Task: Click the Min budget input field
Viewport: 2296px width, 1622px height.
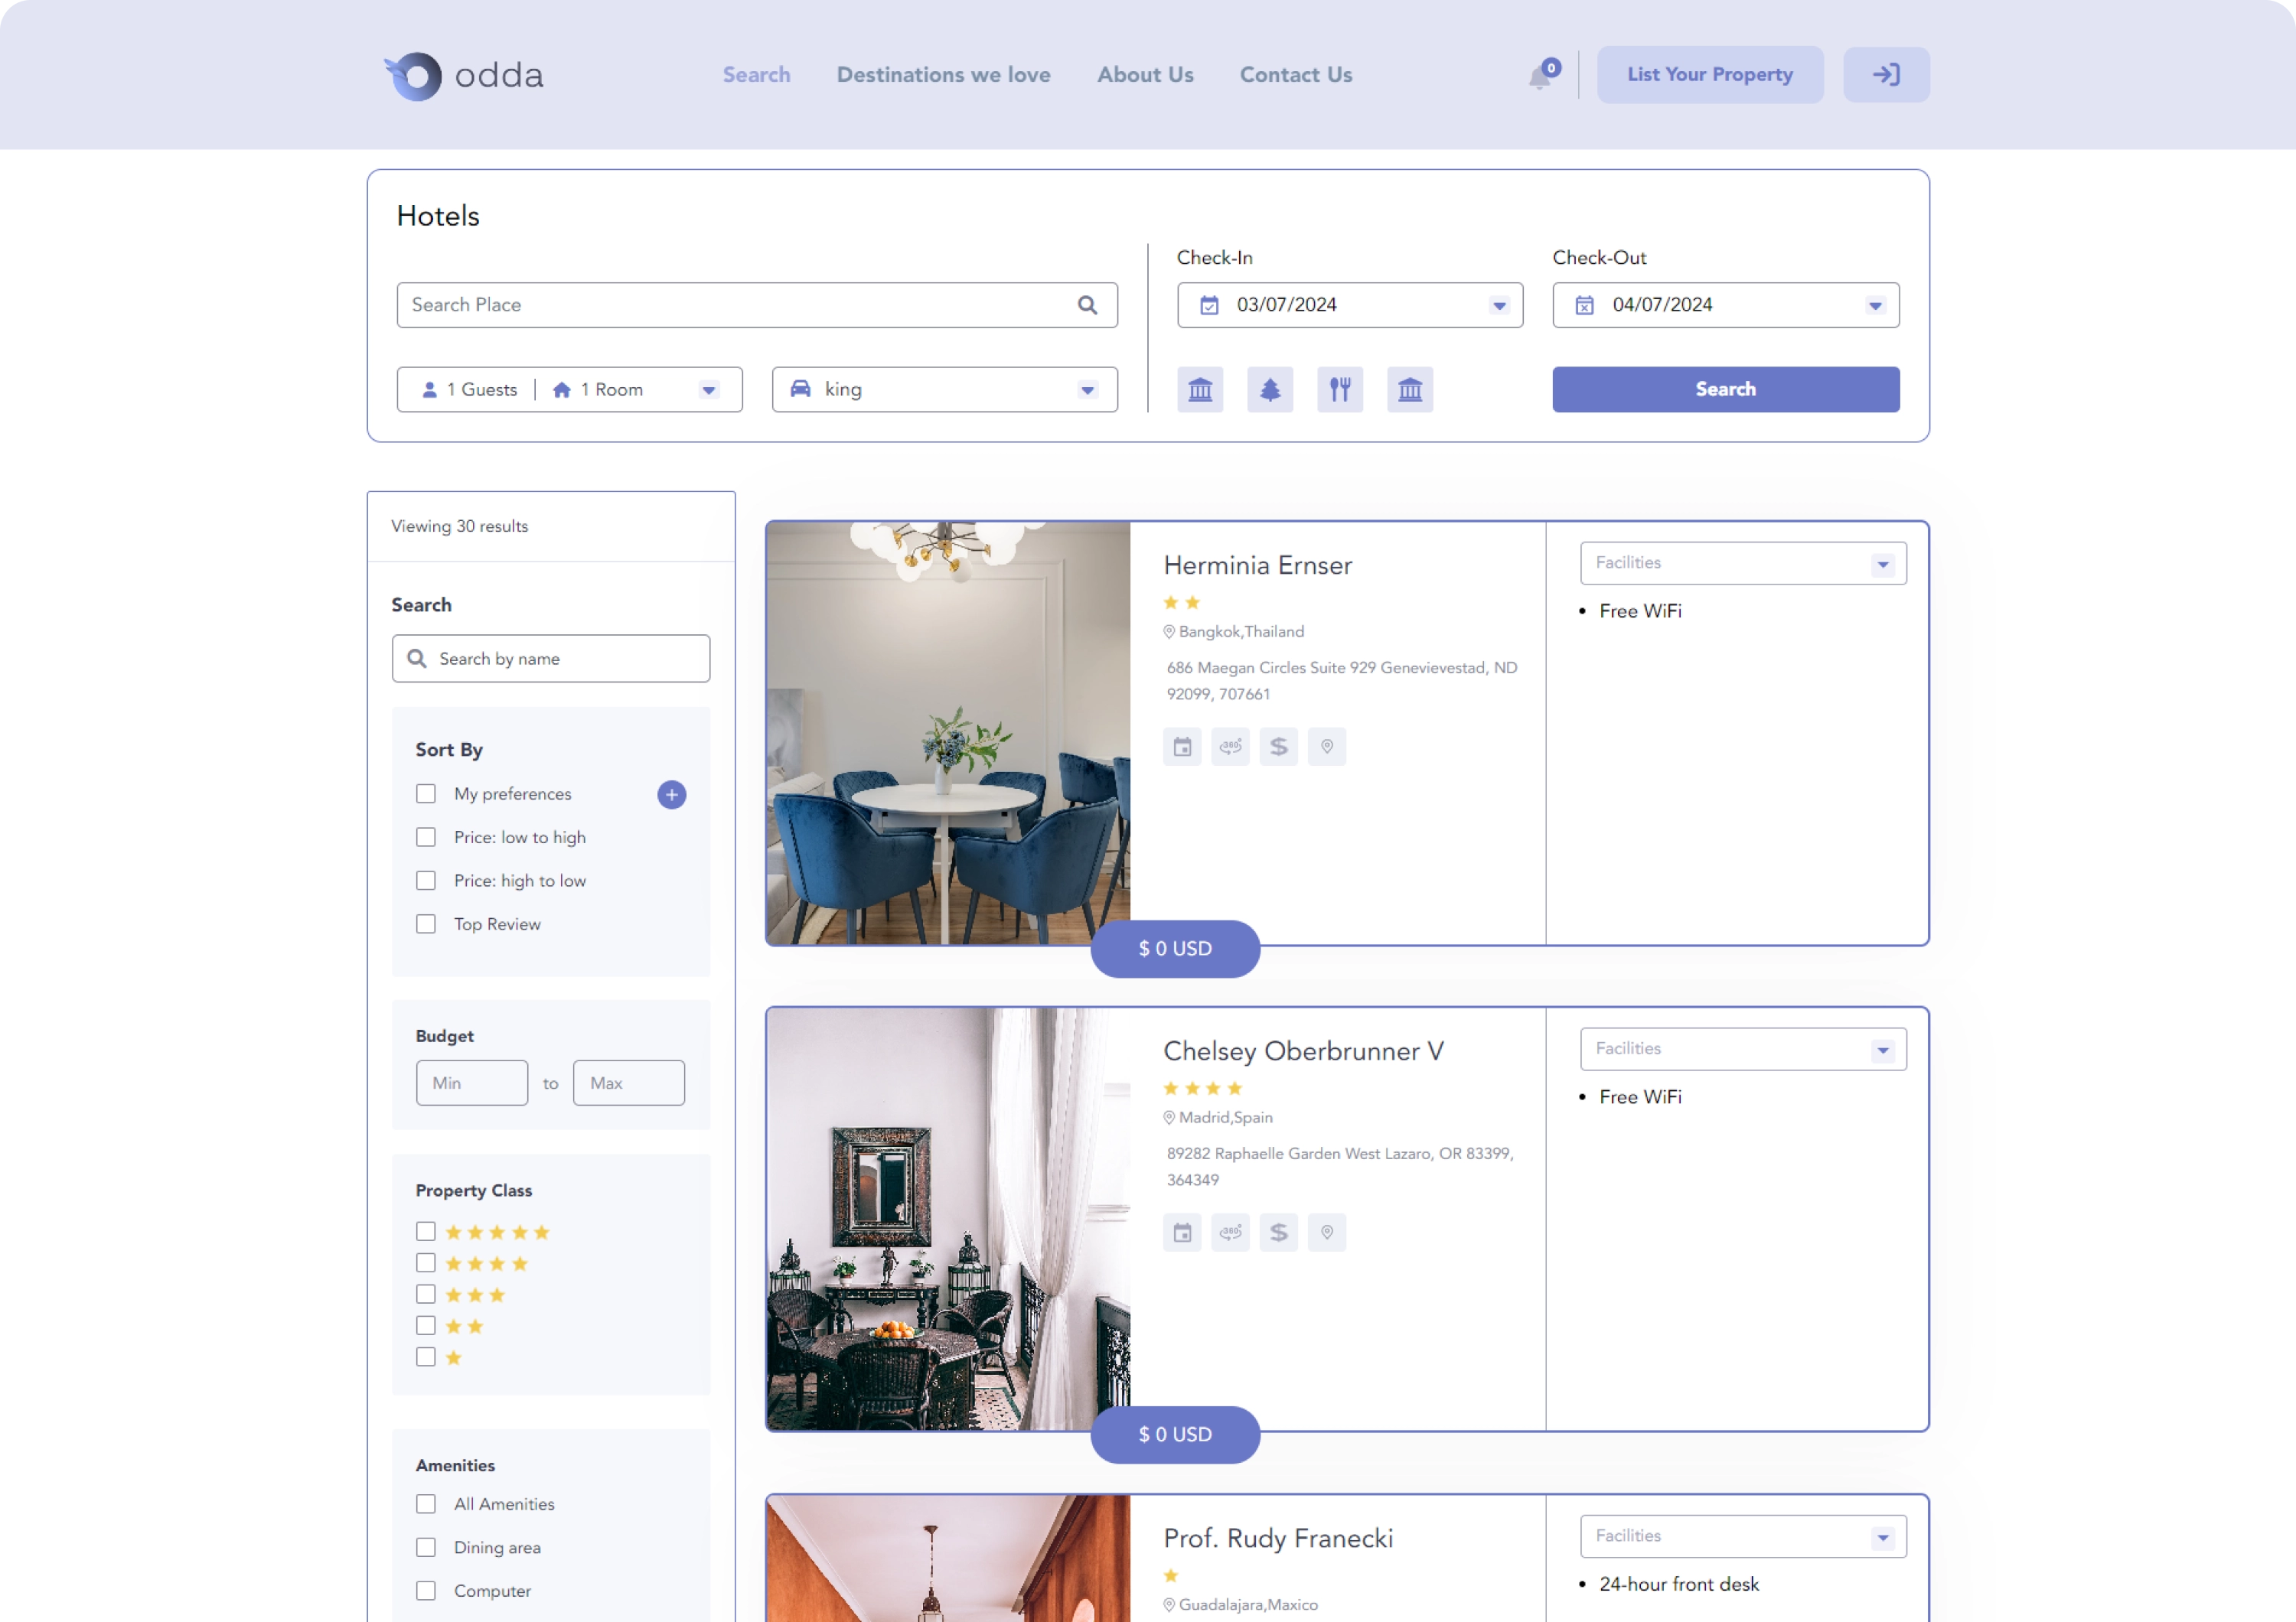Action: tap(471, 1083)
